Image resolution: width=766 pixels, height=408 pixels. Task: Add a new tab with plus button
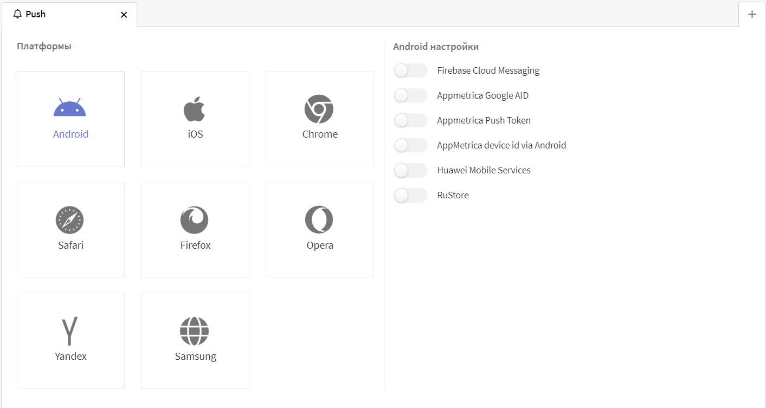point(752,15)
